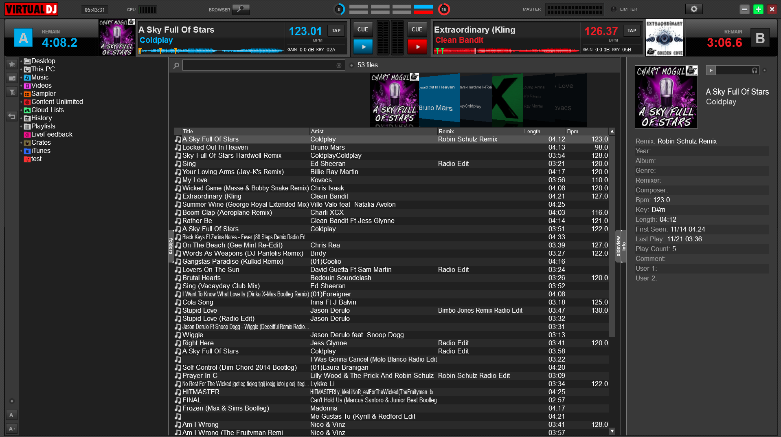This screenshot has height=437, width=781.
Task: Sort by the Title column header
Action: click(246, 131)
